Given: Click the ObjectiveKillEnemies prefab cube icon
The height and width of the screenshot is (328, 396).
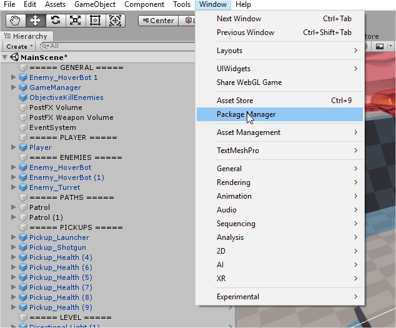Looking at the screenshot, I should point(23,97).
